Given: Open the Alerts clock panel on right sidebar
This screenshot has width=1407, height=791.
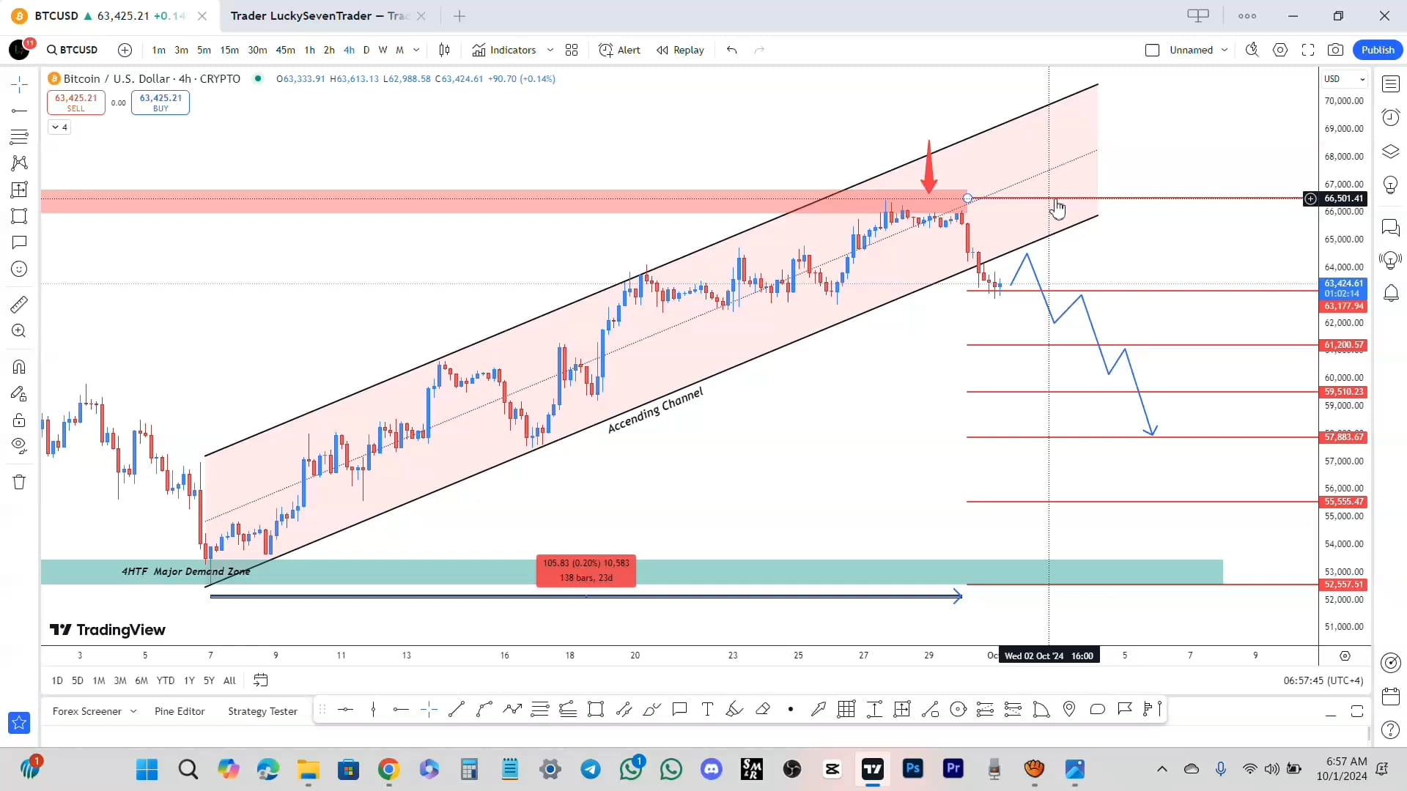Looking at the screenshot, I should (x=1390, y=117).
